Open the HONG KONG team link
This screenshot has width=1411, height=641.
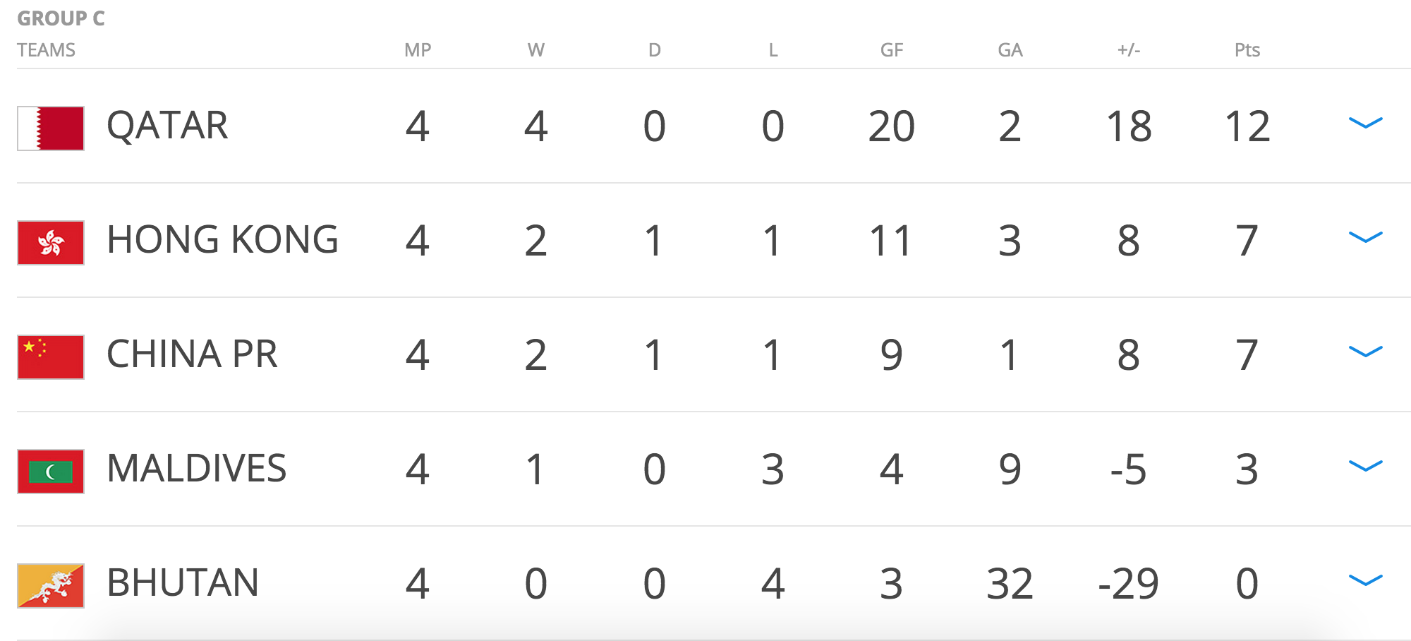coord(222,240)
